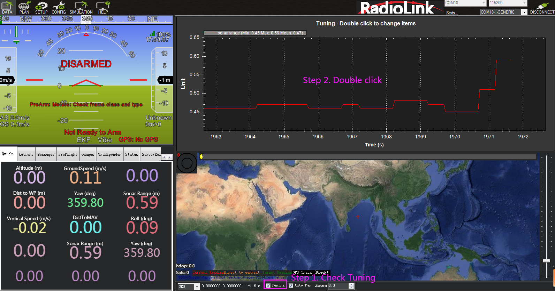Click the circular target icon above map
Viewport: 555px width, 291px height.
click(187, 163)
